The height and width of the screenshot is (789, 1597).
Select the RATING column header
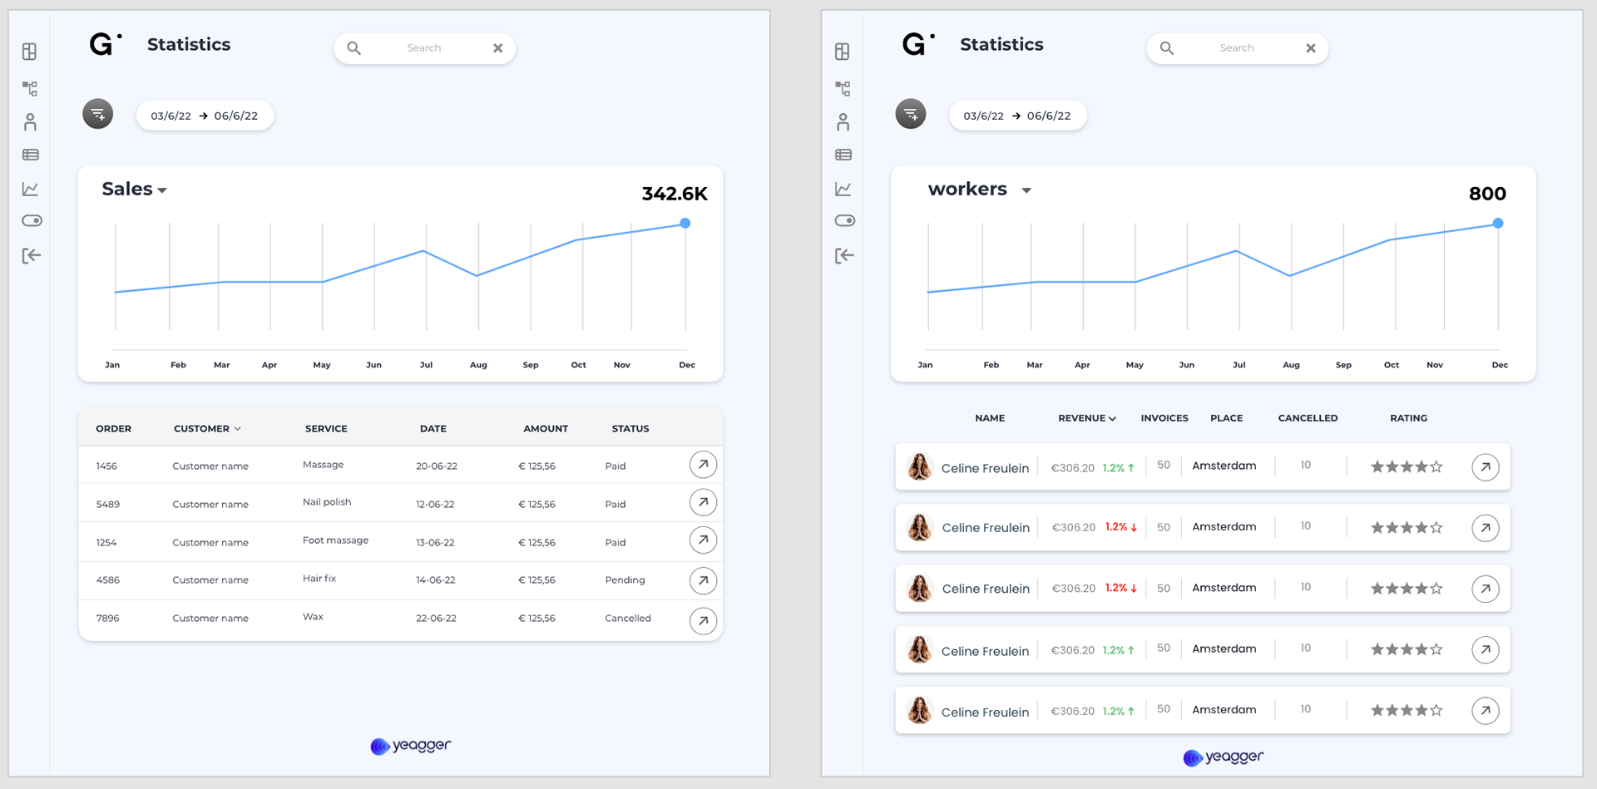[x=1408, y=418]
